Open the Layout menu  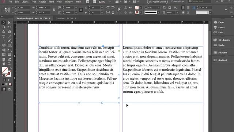tap(25, 1)
